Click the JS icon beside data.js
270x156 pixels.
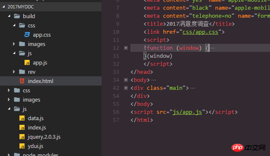pyautogui.click(x=22, y=118)
